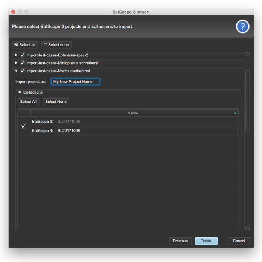
Task: Click the top Select none button
Action: [x=56, y=45]
